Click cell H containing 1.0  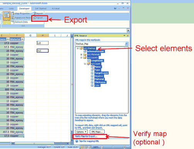(x=42, y=43)
